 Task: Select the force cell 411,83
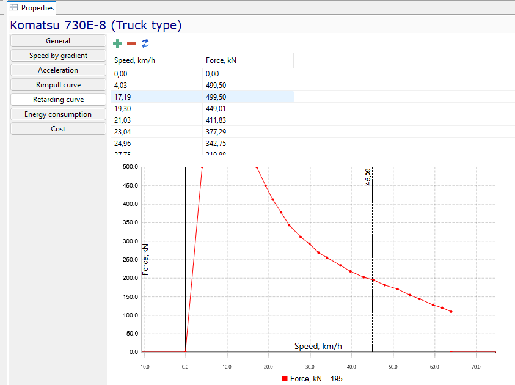tap(248, 120)
